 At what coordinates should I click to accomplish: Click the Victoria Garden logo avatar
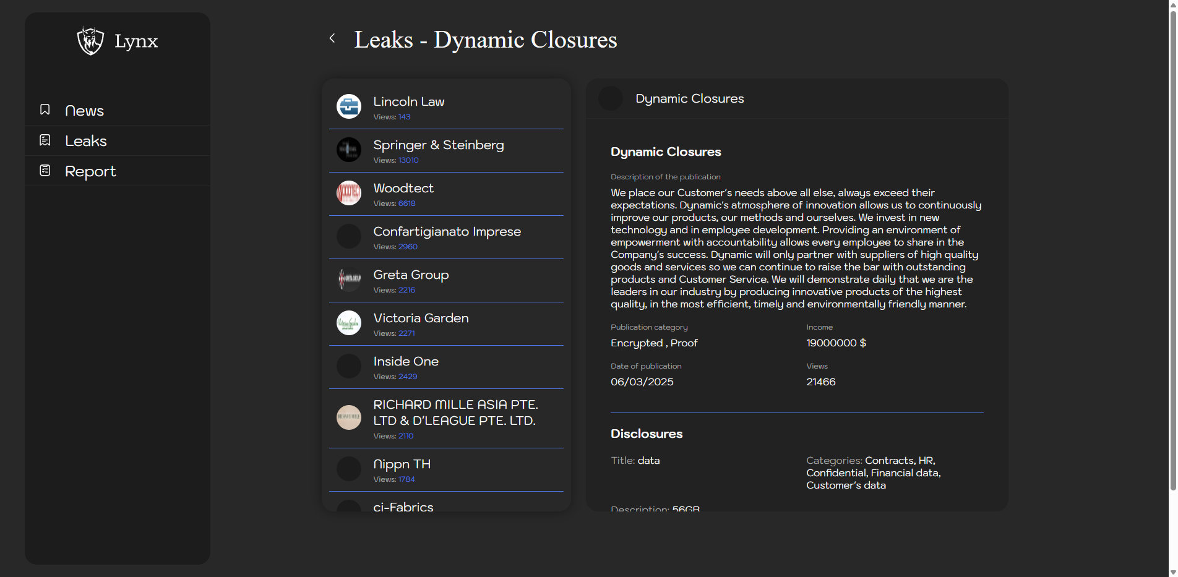click(349, 323)
